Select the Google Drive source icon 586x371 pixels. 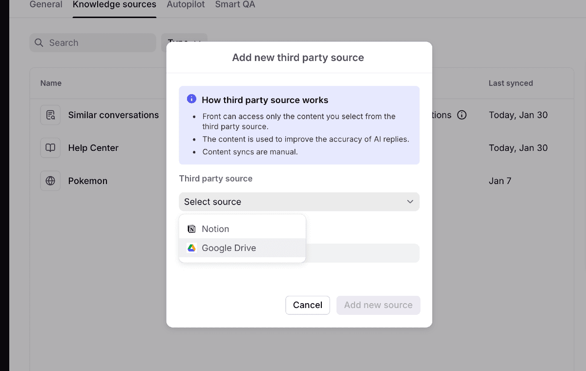[191, 247]
